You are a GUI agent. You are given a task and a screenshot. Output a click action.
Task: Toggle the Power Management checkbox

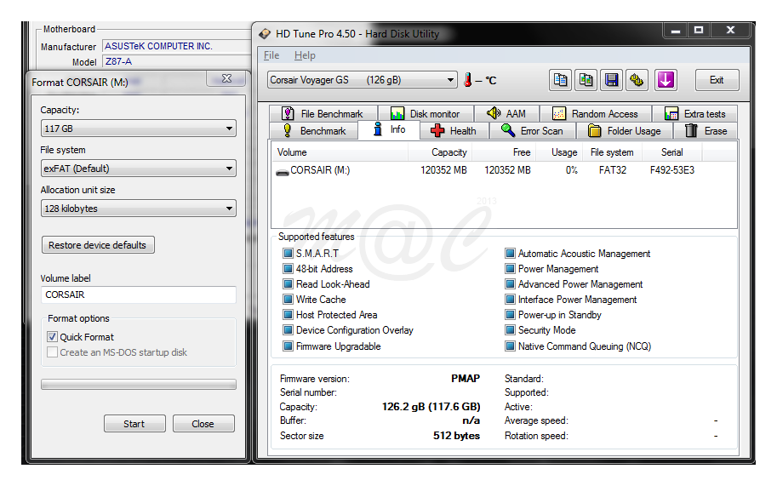(510, 269)
